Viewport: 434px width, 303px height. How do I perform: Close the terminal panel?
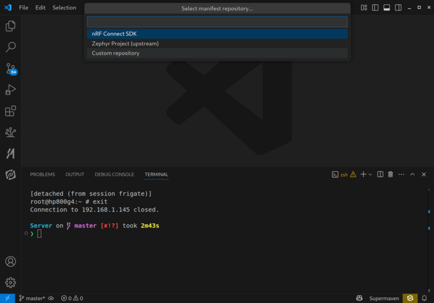[424, 174]
